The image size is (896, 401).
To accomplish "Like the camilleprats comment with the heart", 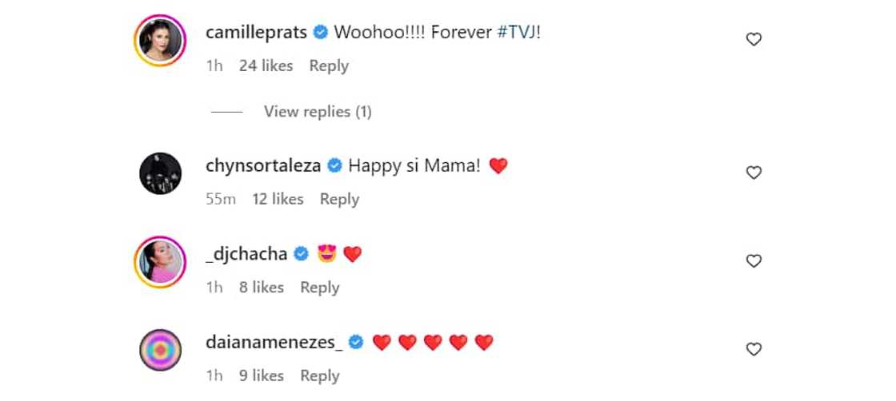I will 754,39.
